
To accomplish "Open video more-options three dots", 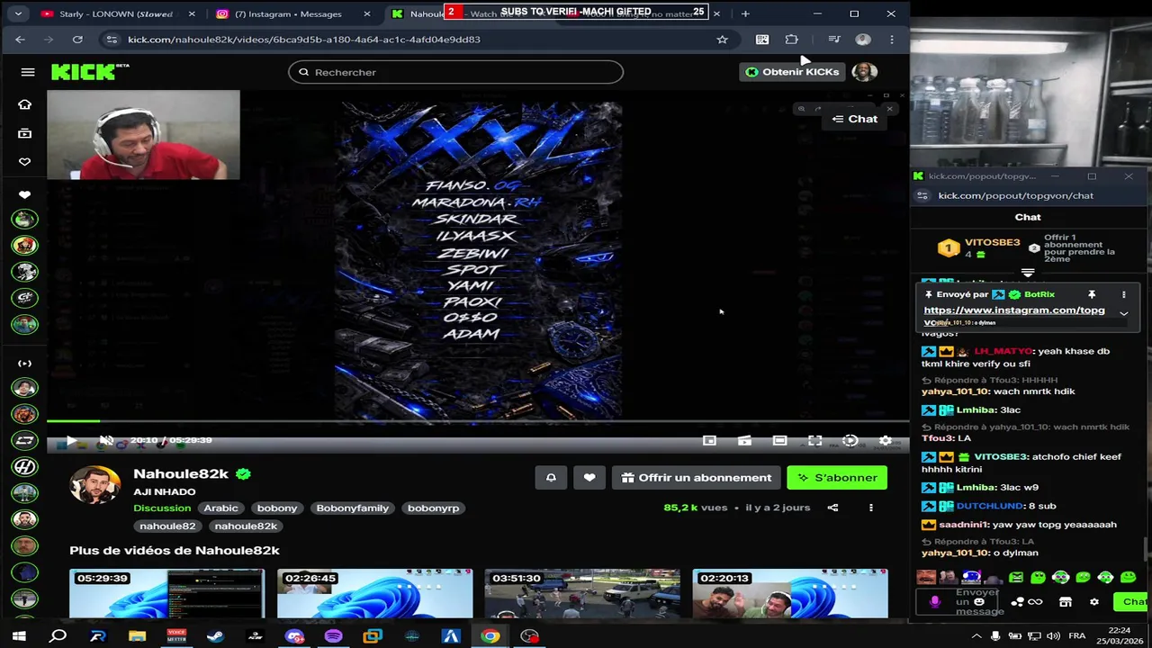I will (870, 508).
